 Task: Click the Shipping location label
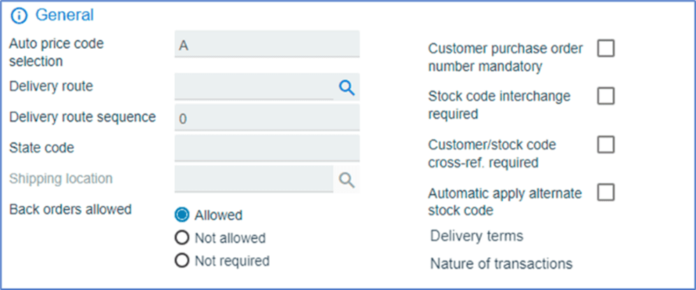61,178
